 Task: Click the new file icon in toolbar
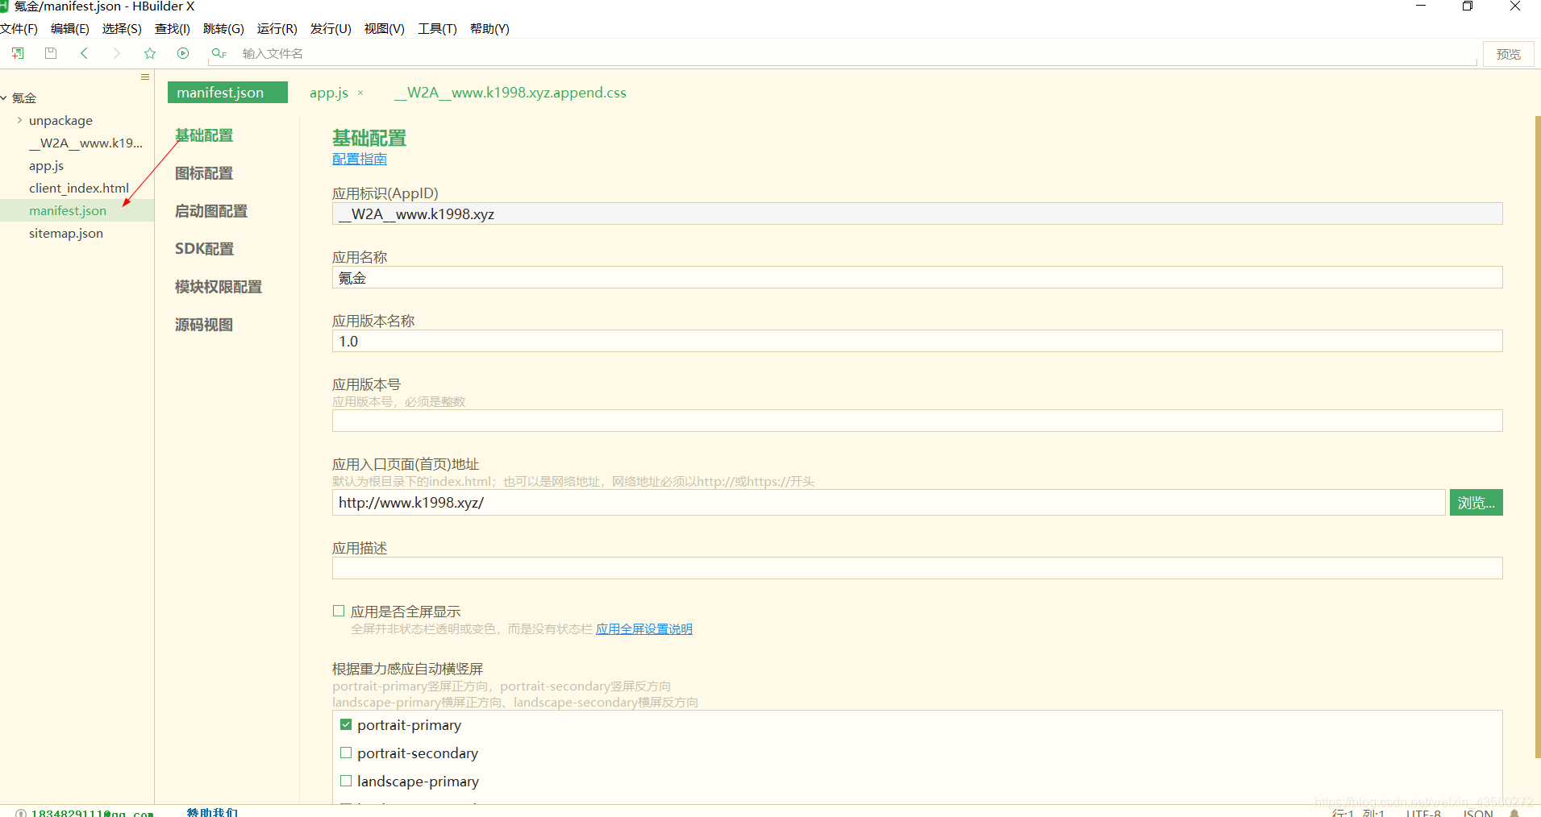(18, 53)
